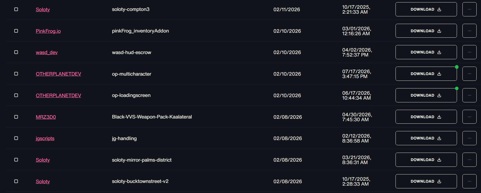Select the soloty-compton3 row checkbox
481x193 pixels.
[16, 9]
